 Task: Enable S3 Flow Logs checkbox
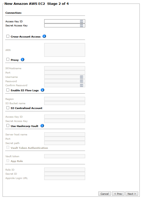coord(8,90)
